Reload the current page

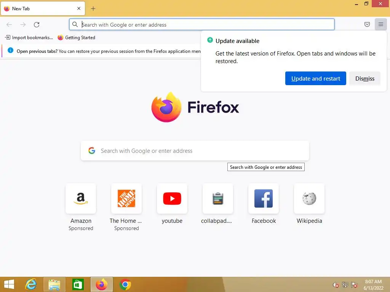coord(37,25)
